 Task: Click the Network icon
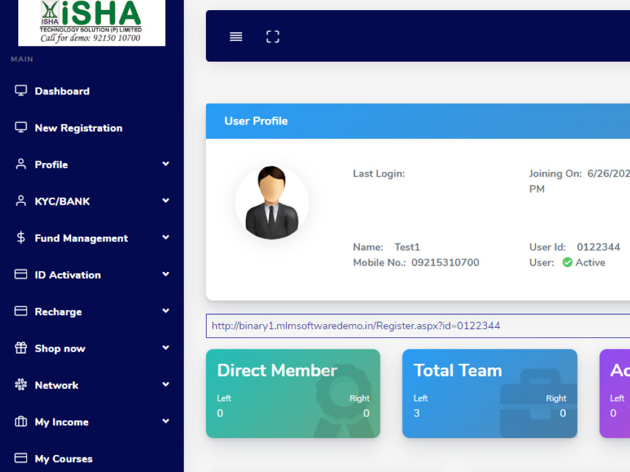(21, 385)
